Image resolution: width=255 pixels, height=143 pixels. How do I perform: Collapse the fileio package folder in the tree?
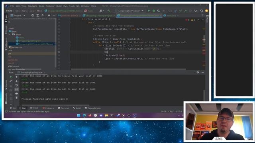click(x=10, y=35)
